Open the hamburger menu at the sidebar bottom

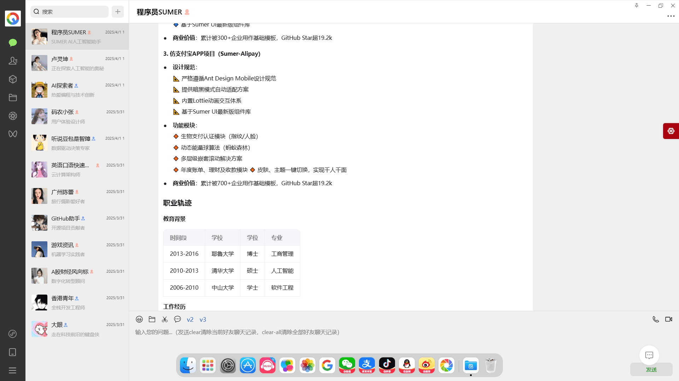[13, 370]
